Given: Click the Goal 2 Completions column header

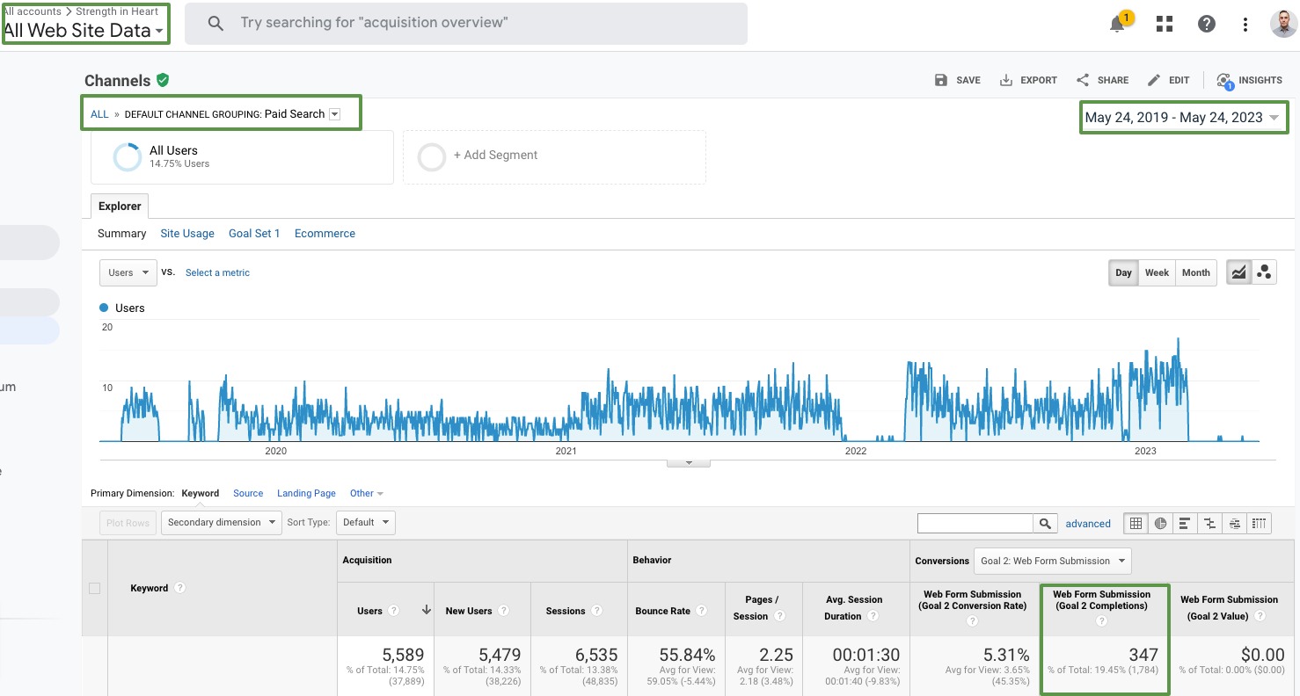Looking at the screenshot, I should (1101, 600).
